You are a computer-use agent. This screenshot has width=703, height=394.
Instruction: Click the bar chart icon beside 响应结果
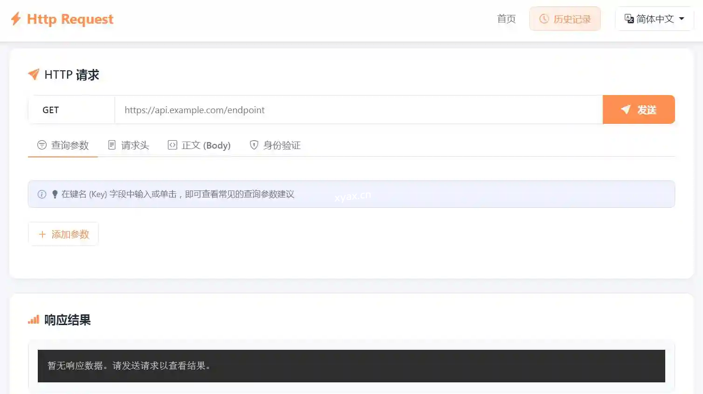tap(34, 320)
